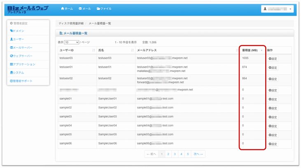Sort by ユーザーID column header
Screen dimensions: 301x168
[x=77, y=50]
